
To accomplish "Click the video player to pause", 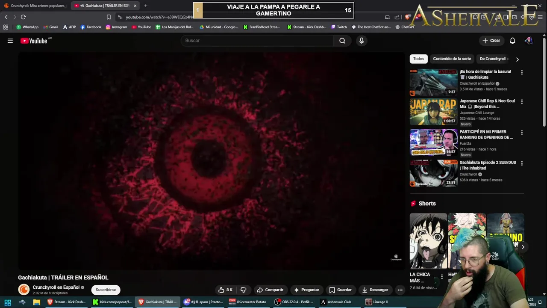I will [x=211, y=160].
